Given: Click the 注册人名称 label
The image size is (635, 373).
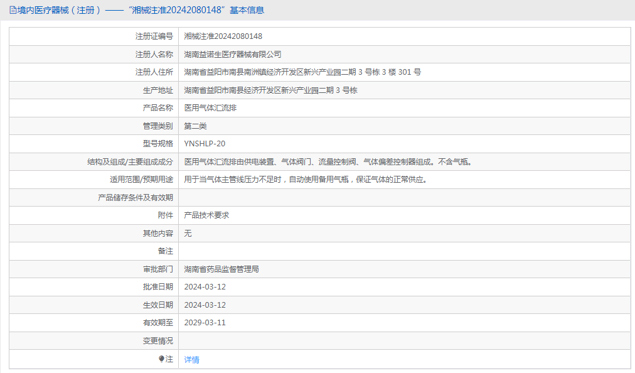Looking at the screenshot, I should tap(154, 55).
